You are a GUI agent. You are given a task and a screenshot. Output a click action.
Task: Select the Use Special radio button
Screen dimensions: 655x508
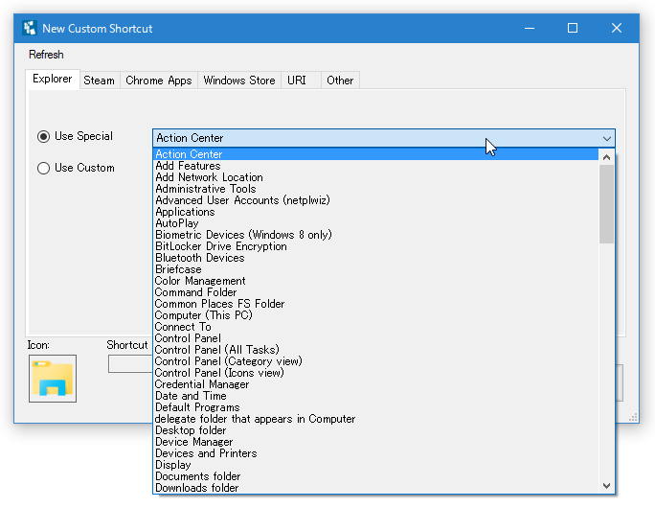pyautogui.click(x=43, y=136)
